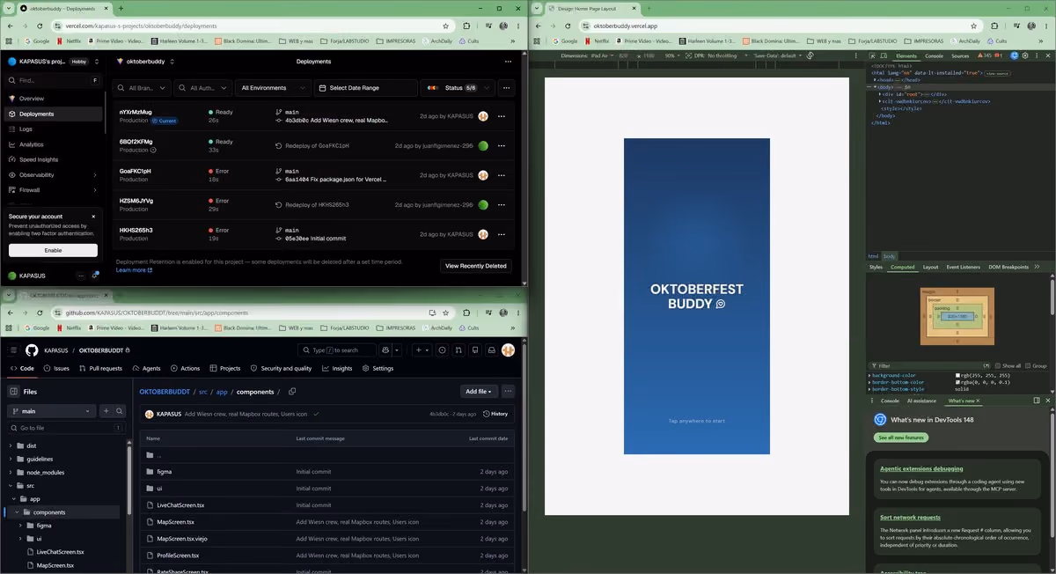The height and width of the screenshot is (574, 1056).
Task: Open commit History link
Action: (x=495, y=414)
